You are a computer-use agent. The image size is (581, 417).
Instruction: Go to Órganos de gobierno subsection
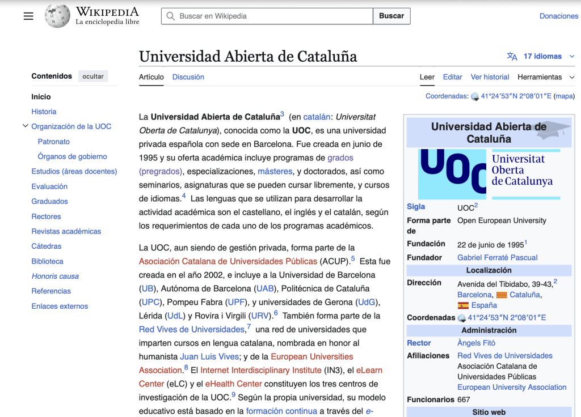[72, 156]
